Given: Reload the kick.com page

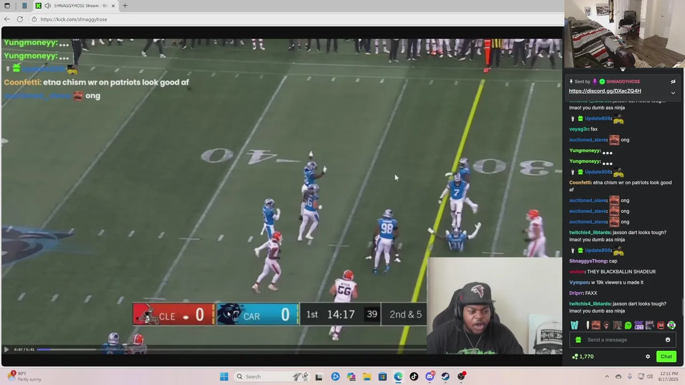Looking at the screenshot, I should pos(20,19).
